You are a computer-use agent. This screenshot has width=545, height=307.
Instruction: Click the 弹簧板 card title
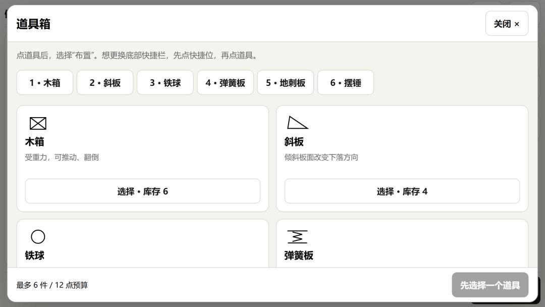point(299,255)
